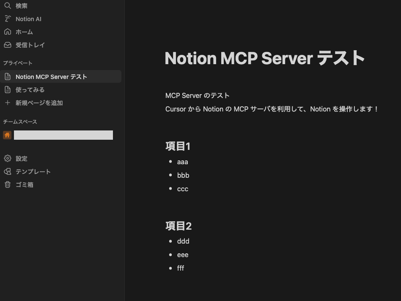Screen dimensions: 401x301
Task: Click the templates shapes icon
Action: 8,171
